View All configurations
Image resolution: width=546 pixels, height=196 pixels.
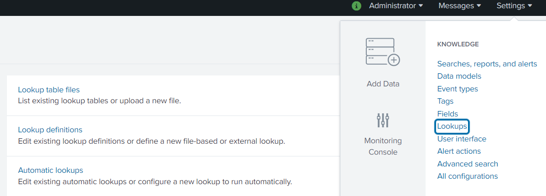468,176
